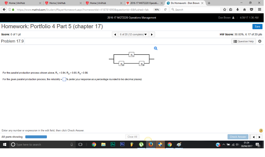This screenshot has width=265, height=157.
Task: Open the Firefox hamburger menu
Action: point(259,9)
